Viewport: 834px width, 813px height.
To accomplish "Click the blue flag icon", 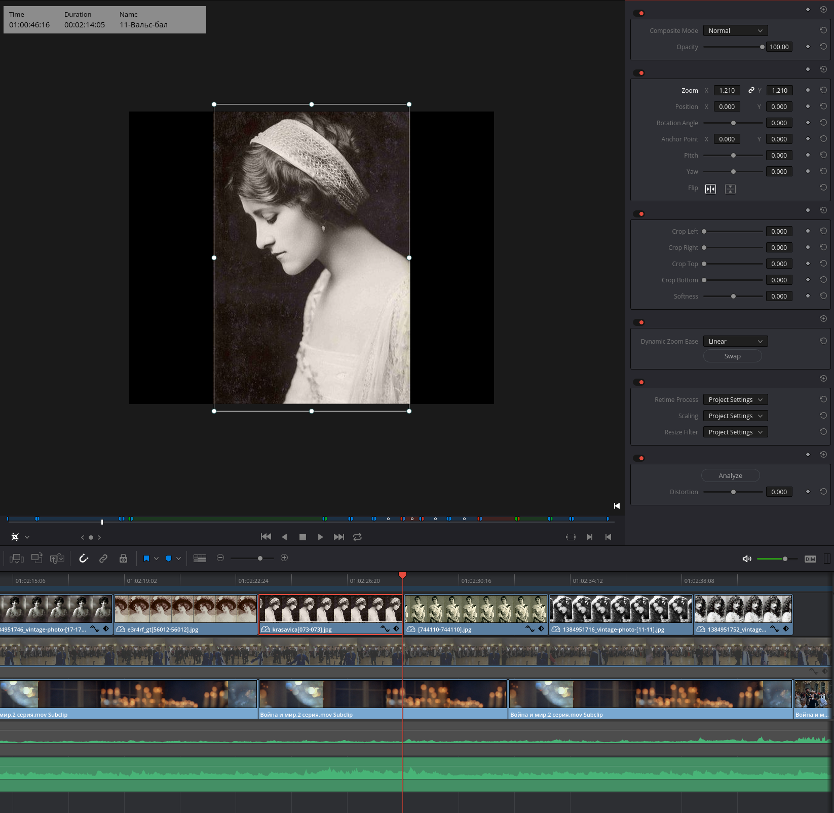I will (146, 558).
